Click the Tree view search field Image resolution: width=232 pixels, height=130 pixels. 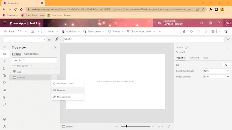pyautogui.click(x=34, y=60)
